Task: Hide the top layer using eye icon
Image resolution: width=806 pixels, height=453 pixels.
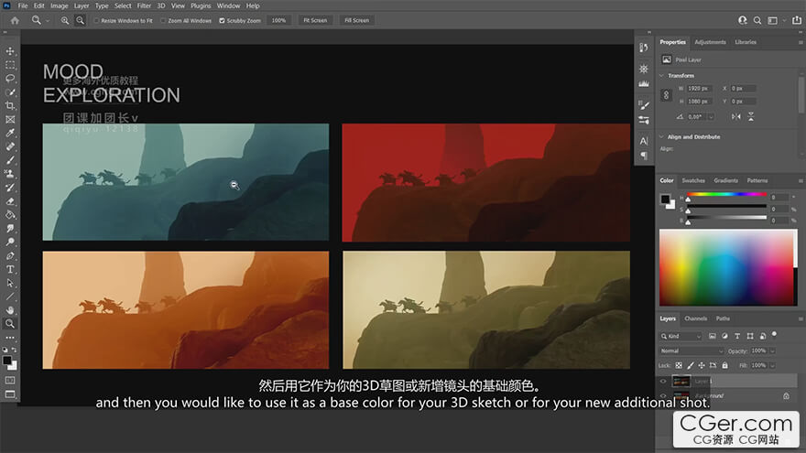Action: [664, 380]
